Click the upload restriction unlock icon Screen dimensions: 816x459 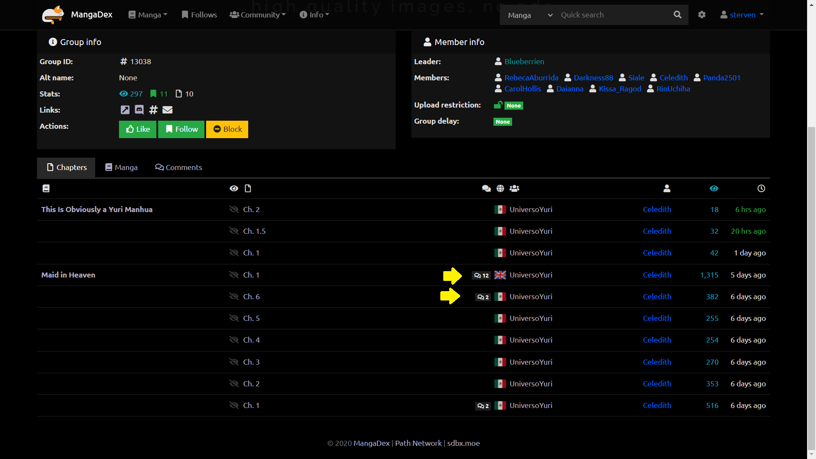498,105
